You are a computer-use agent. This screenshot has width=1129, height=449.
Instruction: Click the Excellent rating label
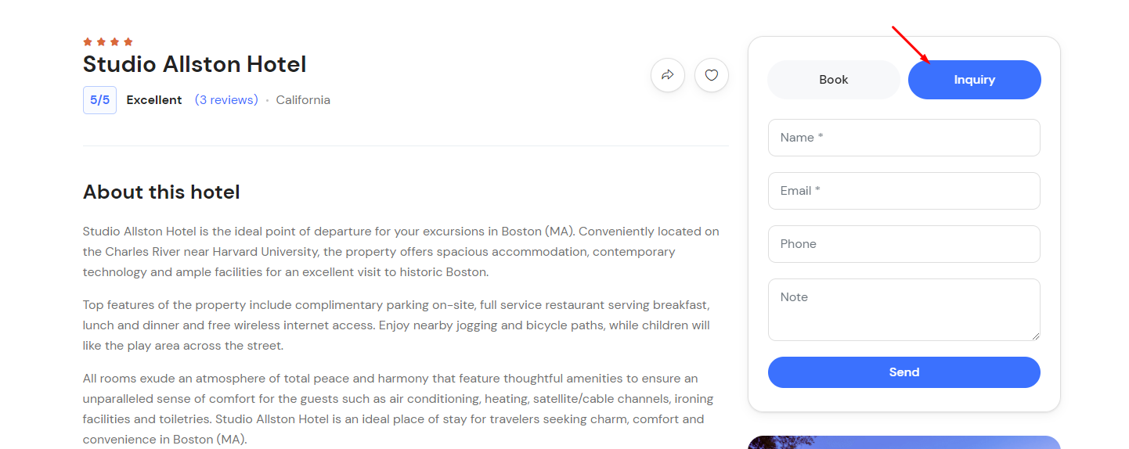pyautogui.click(x=154, y=100)
